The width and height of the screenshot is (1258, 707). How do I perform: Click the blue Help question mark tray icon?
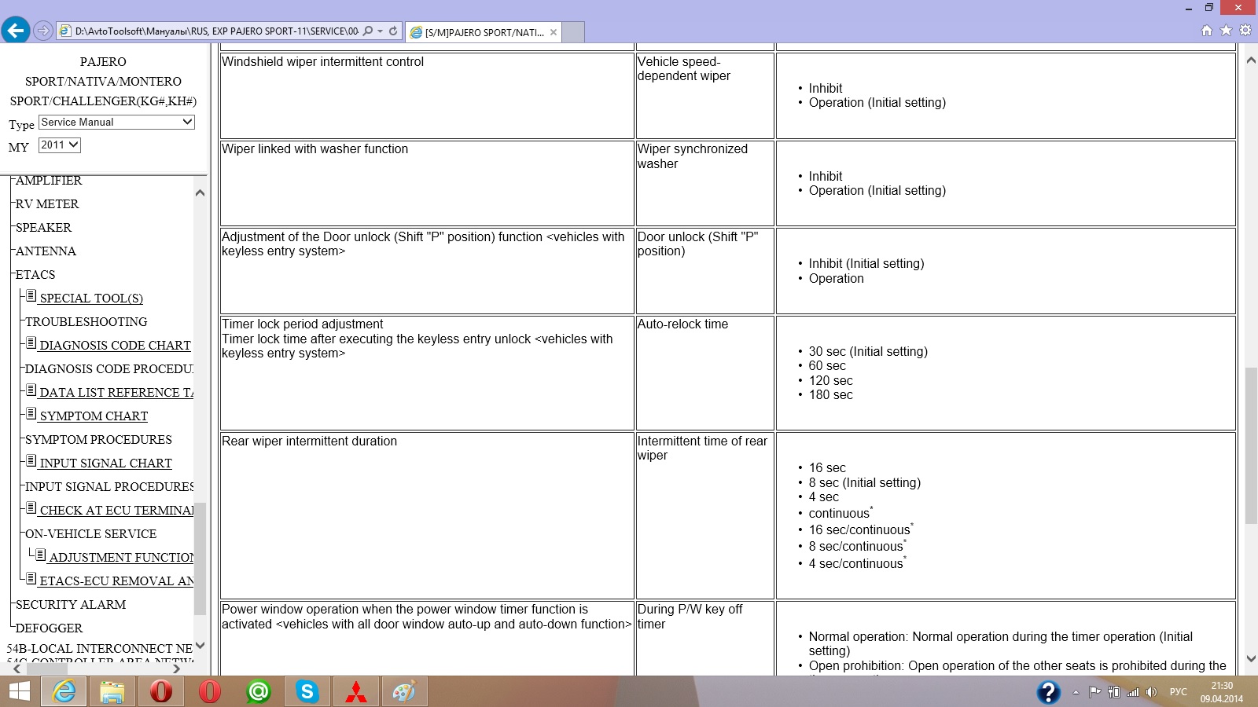1048,691
